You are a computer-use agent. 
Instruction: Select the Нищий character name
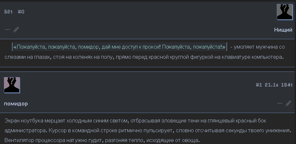point(283,30)
